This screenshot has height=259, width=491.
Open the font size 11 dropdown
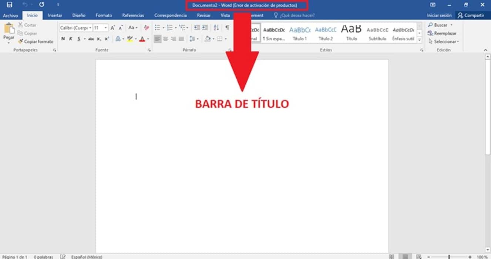(x=100, y=28)
